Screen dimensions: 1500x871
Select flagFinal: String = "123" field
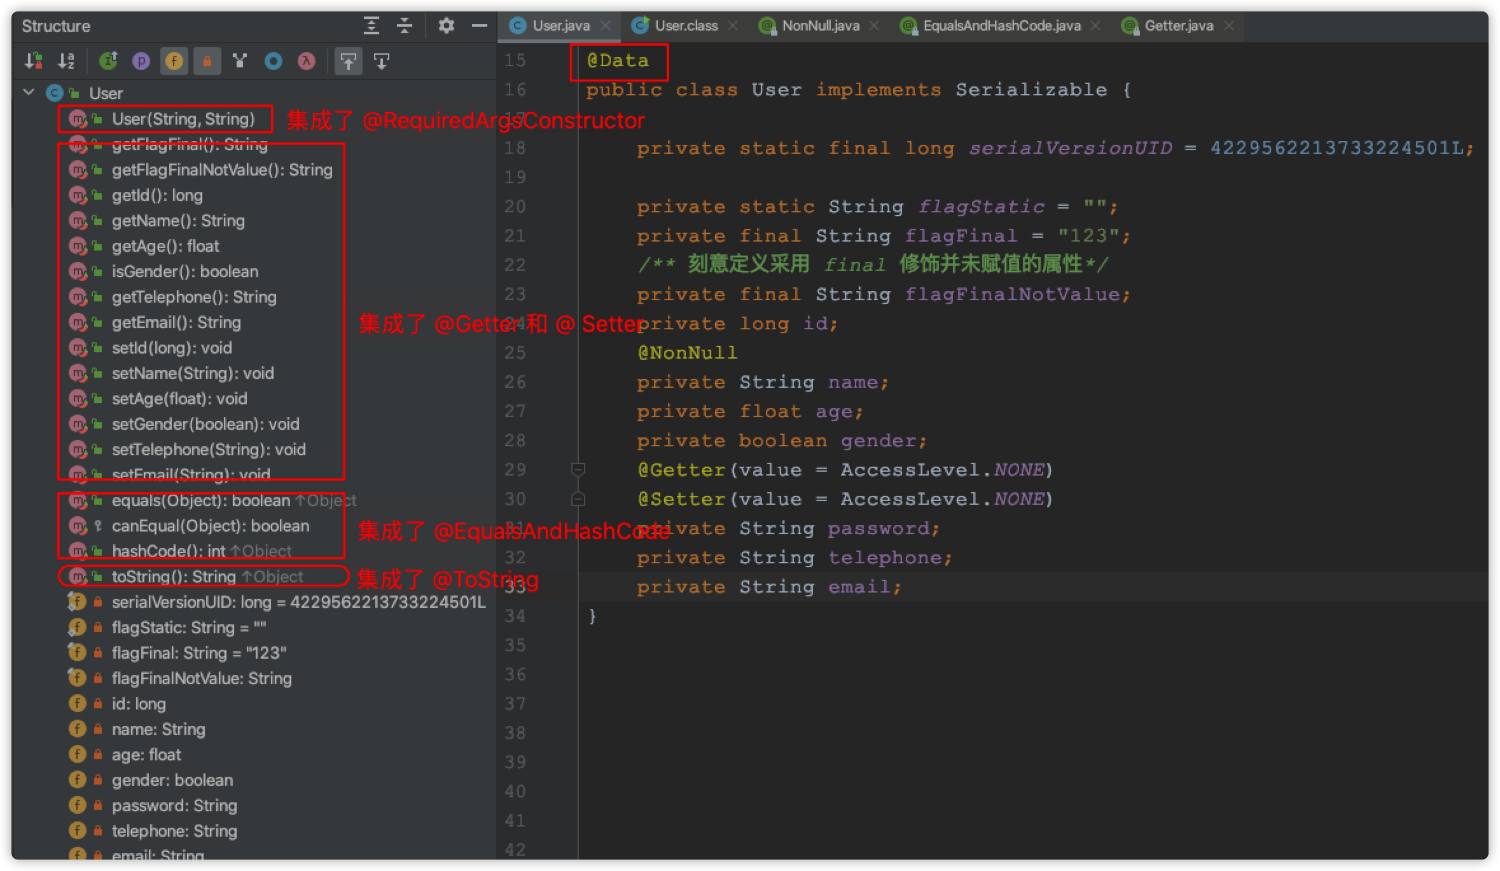199,653
